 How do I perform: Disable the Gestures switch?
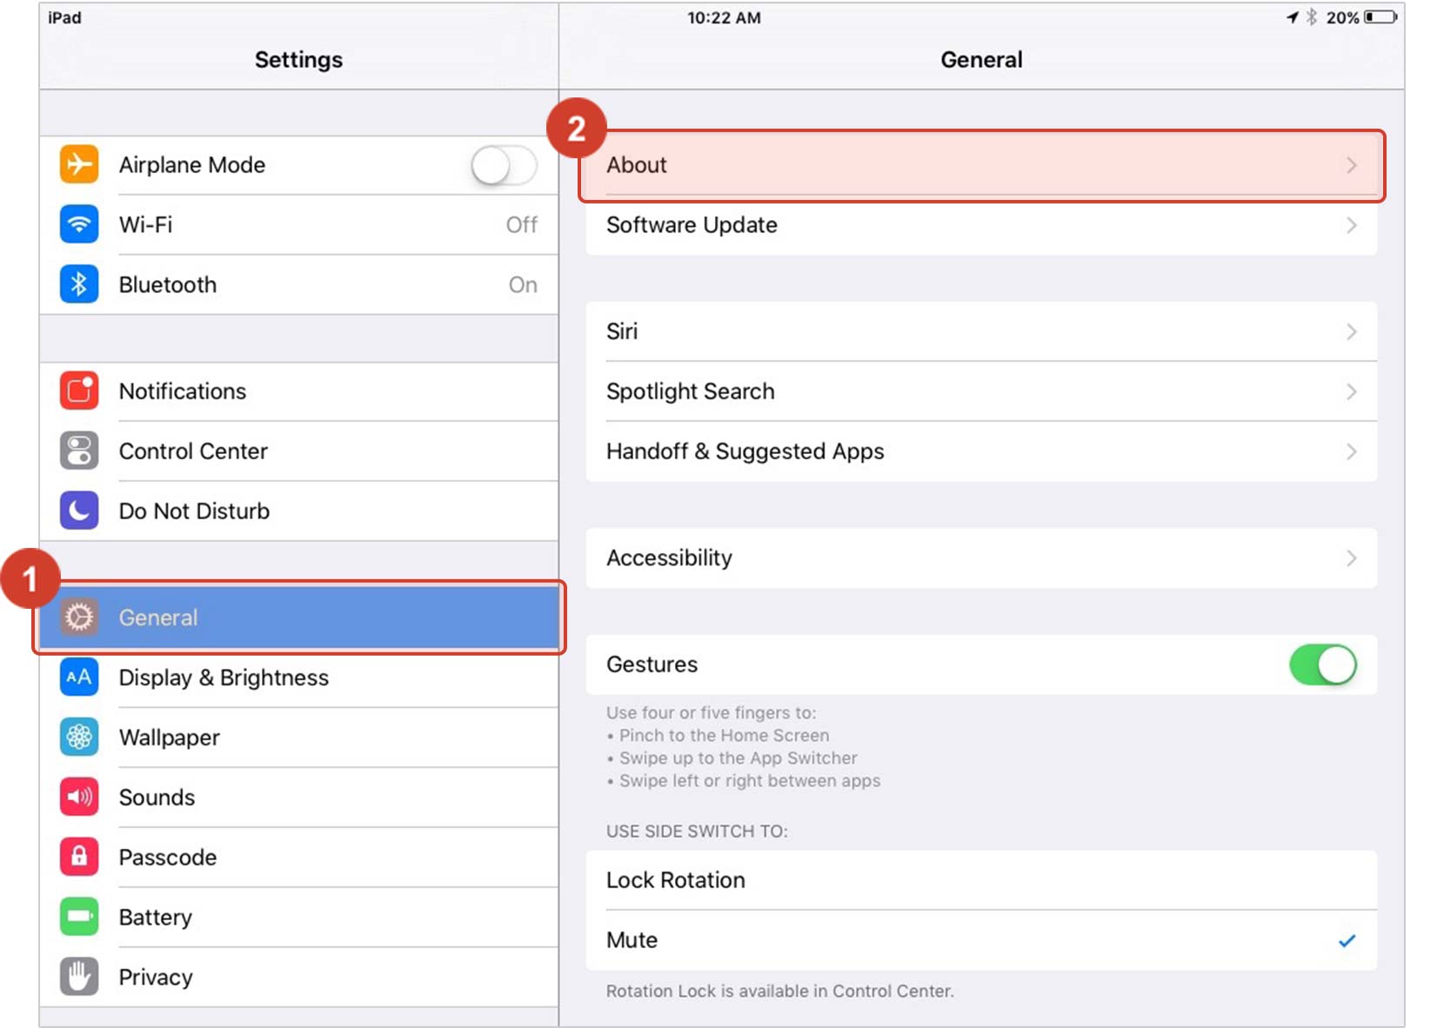[x=1323, y=664]
